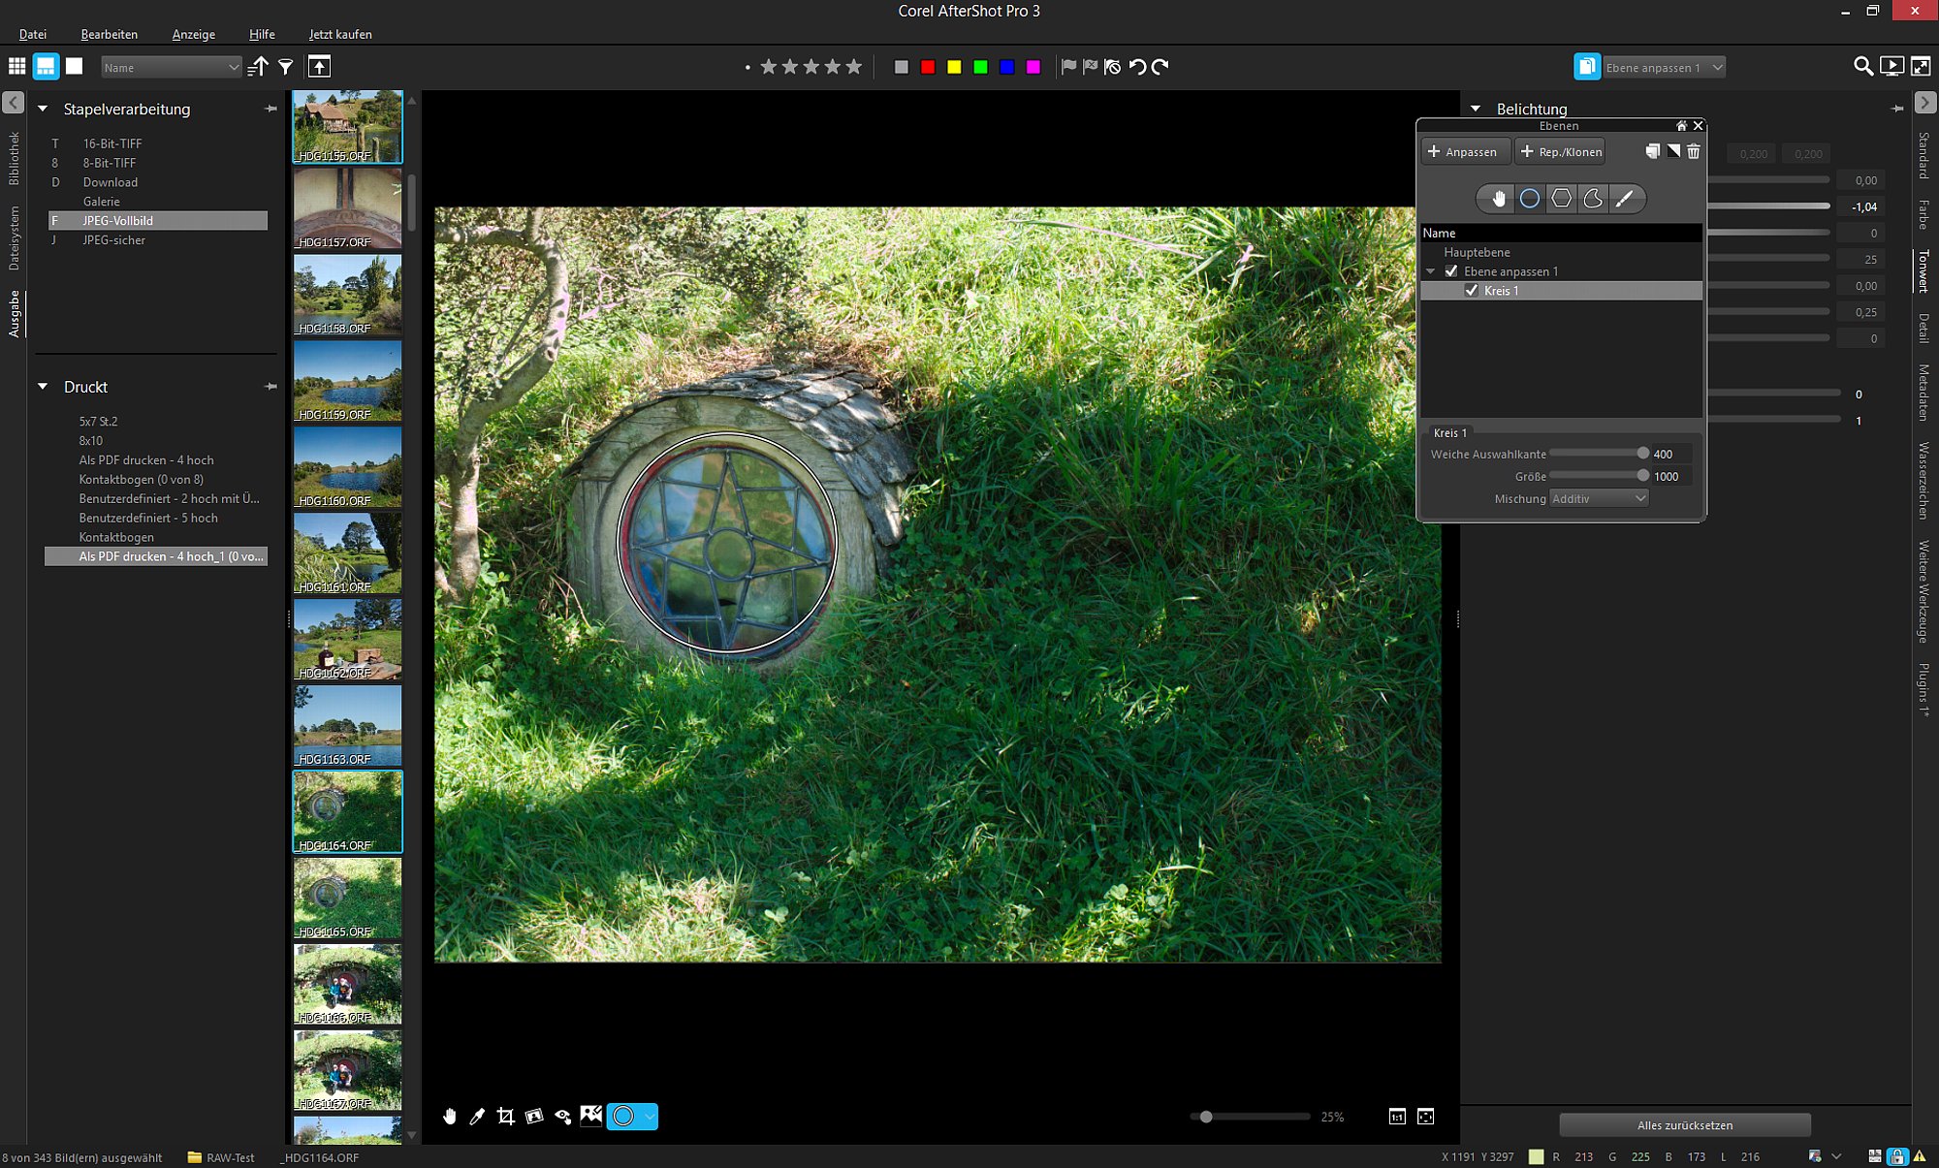Pick the eyedropper white balance tool

(477, 1117)
